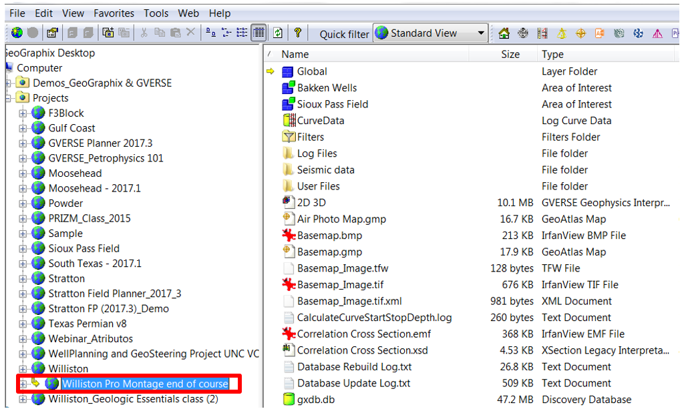Click the yellow question mark help icon
This screenshot has width=684, height=409.
point(298,33)
